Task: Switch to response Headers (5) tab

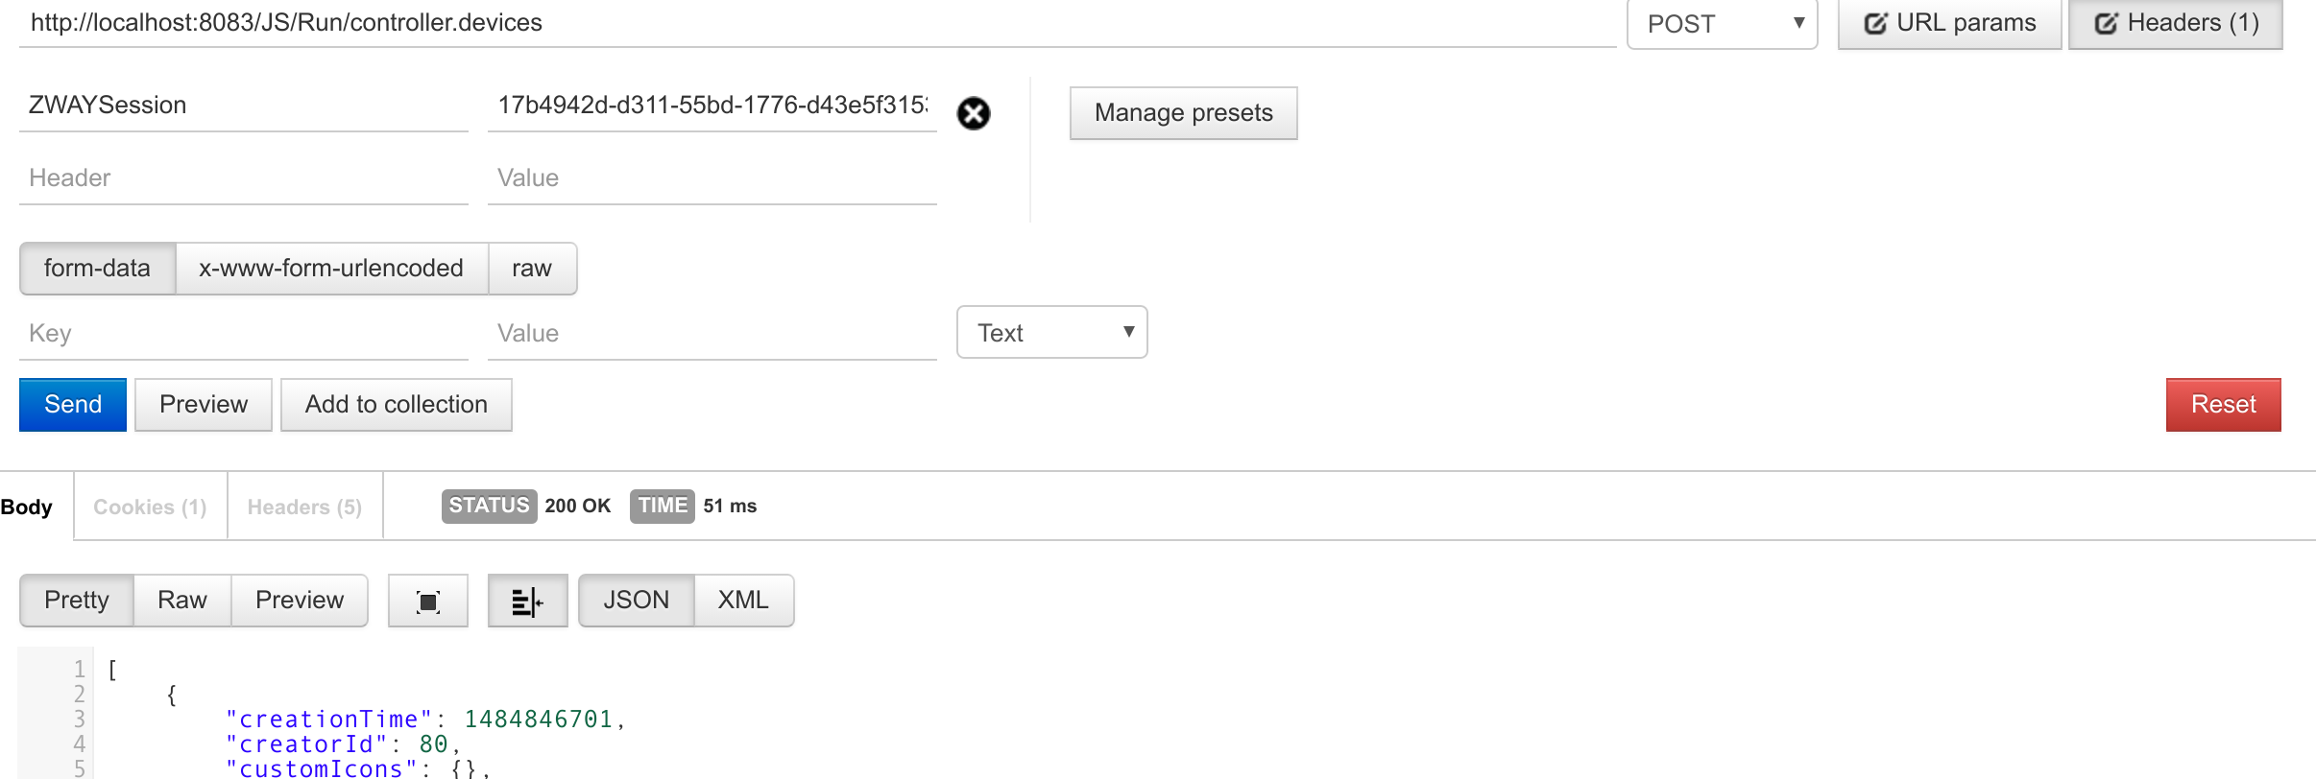Action: (304, 507)
